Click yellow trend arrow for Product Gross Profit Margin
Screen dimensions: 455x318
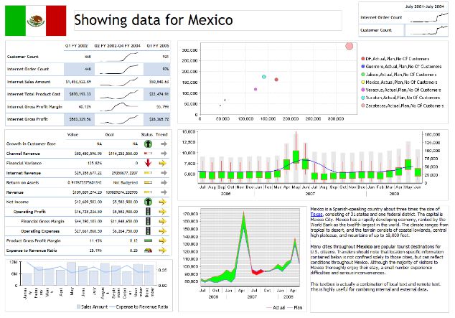click(x=162, y=240)
